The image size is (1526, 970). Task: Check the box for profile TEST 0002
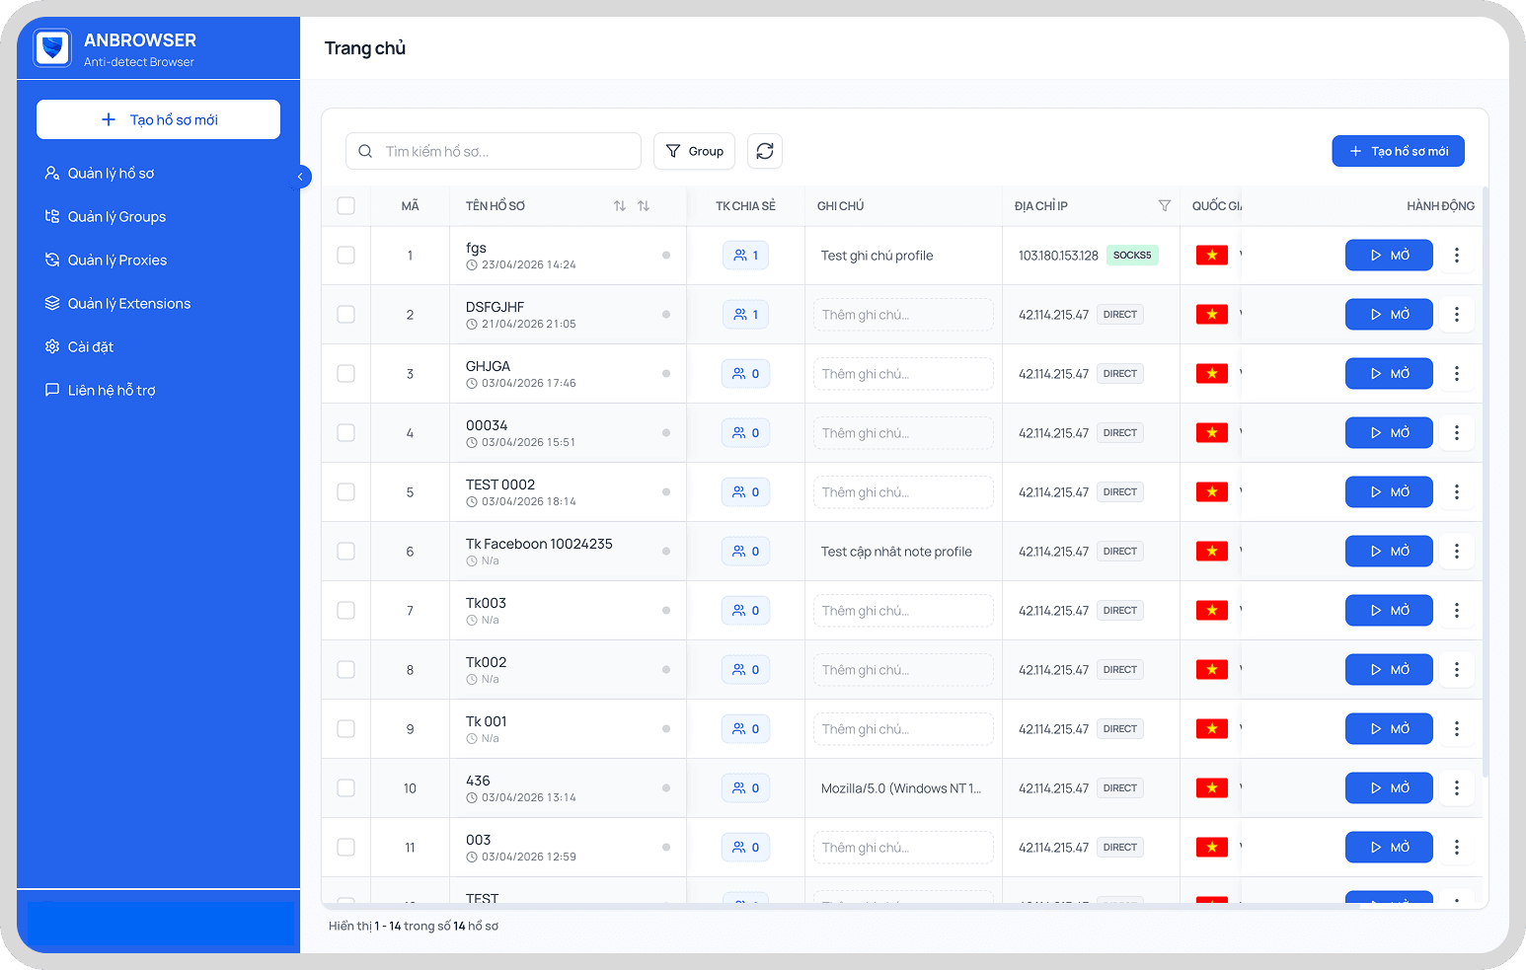(x=345, y=492)
